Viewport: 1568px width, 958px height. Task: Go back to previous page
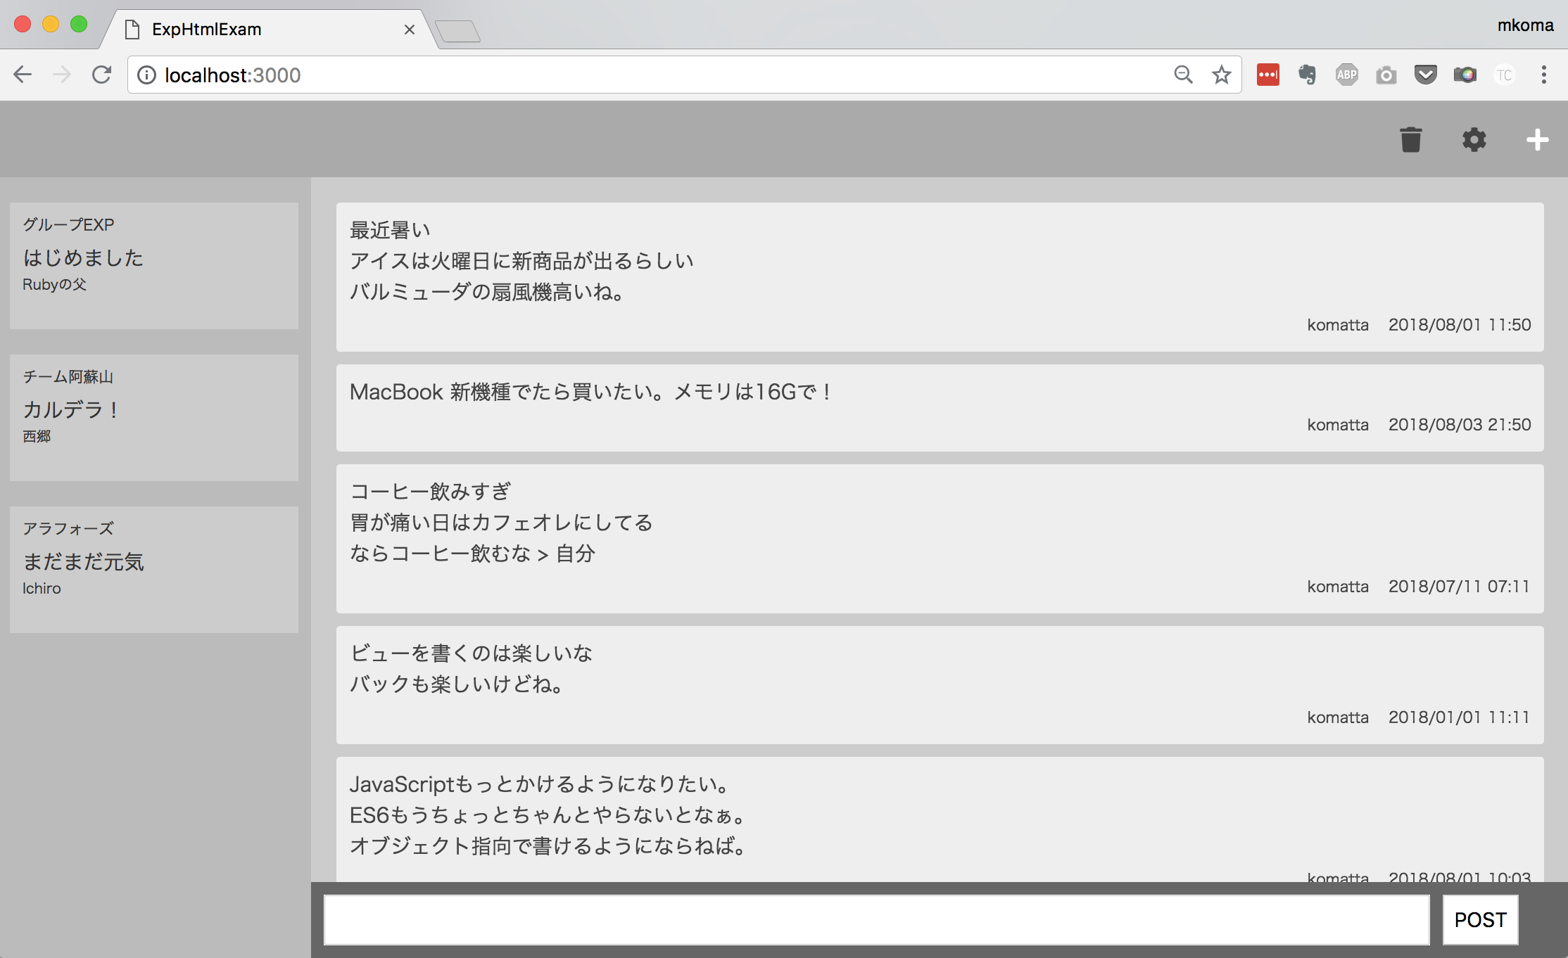point(23,75)
